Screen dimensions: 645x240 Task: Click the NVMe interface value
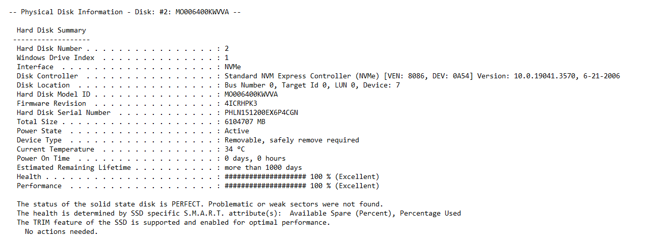coord(233,67)
